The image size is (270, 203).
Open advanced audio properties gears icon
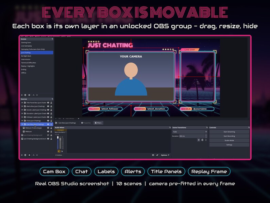point(157,155)
